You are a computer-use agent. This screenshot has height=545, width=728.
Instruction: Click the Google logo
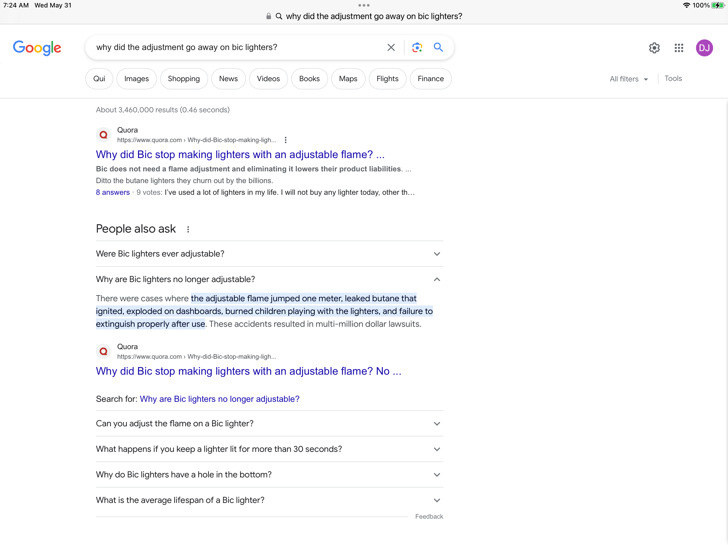tap(37, 48)
